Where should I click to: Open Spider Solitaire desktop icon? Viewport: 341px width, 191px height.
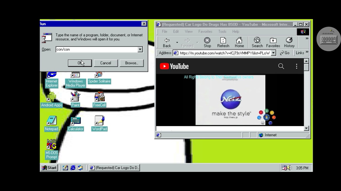point(99,78)
